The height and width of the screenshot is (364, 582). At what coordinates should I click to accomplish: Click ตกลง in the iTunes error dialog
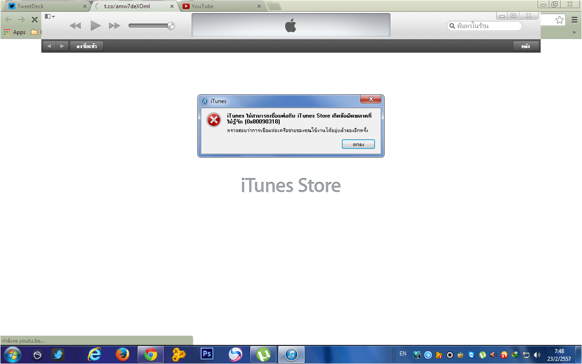pos(358,144)
